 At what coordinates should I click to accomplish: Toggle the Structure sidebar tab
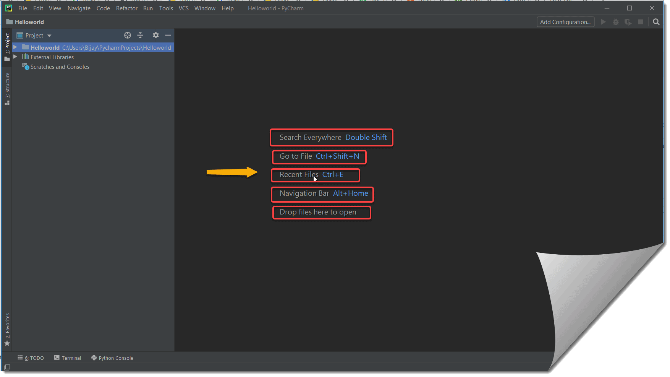point(7,85)
